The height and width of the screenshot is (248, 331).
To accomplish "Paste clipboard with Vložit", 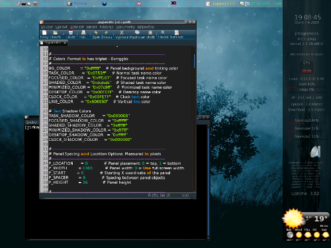I will click(150, 34).
